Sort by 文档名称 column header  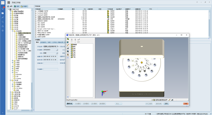(46, 9)
